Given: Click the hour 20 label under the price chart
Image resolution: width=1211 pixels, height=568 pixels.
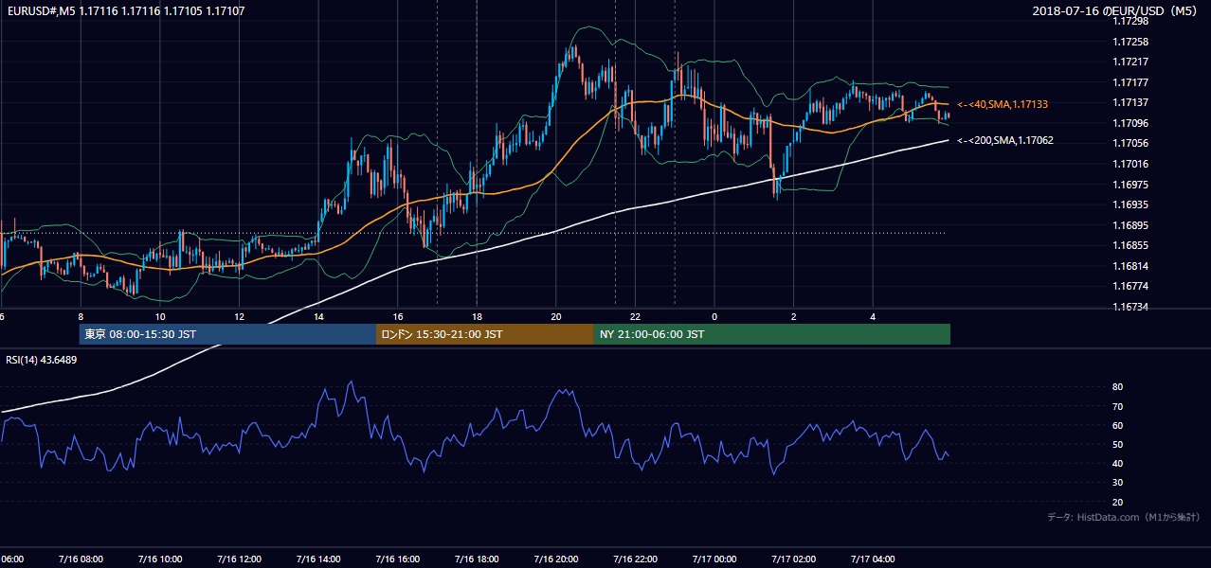Looking at the screenshot, I should tap(556, 316).
